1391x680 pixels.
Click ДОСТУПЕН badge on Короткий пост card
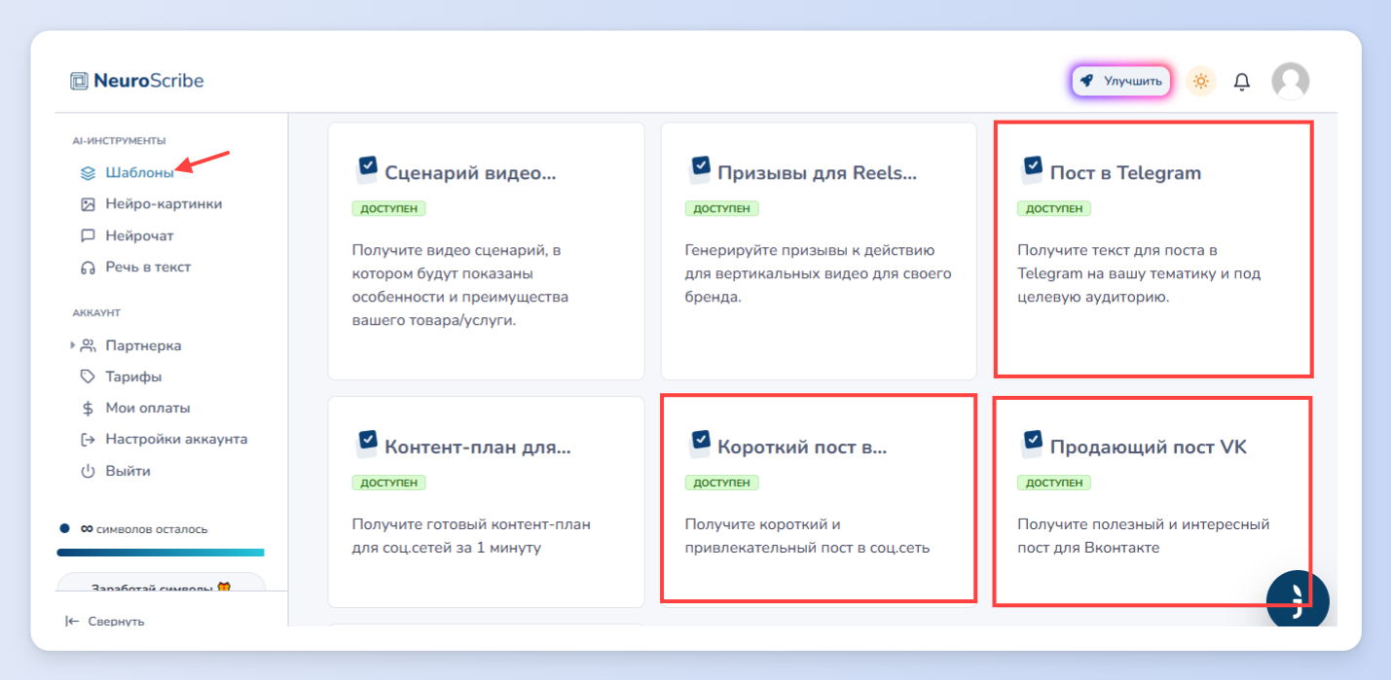pyautogui.click(x=721, y=483)
